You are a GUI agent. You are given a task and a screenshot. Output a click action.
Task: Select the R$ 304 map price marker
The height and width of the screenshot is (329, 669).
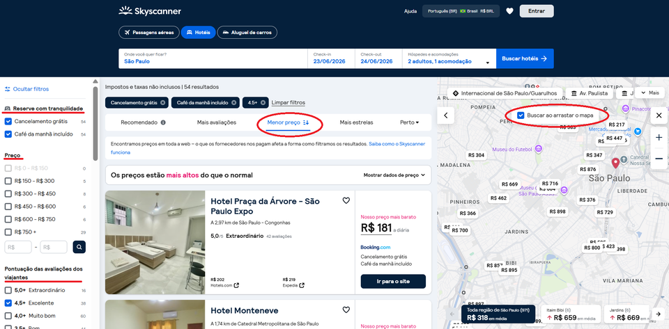point(476,155)
